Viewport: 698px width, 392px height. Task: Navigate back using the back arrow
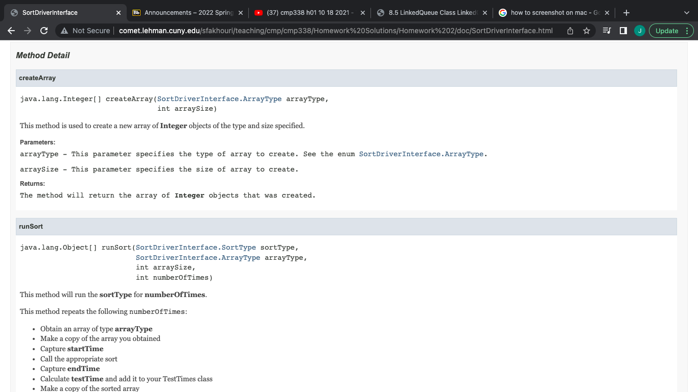coord(11,31)
